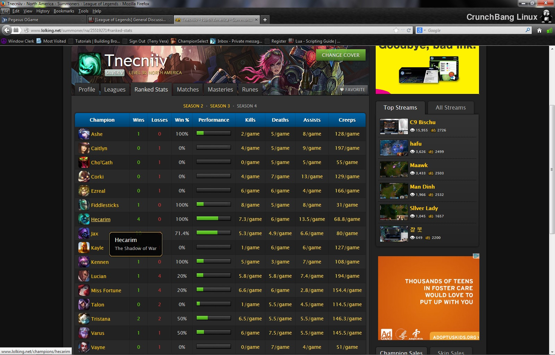The image size is (555, 355).
Task: Click the Tristana champion portrait icon
Action: [84, 319]
